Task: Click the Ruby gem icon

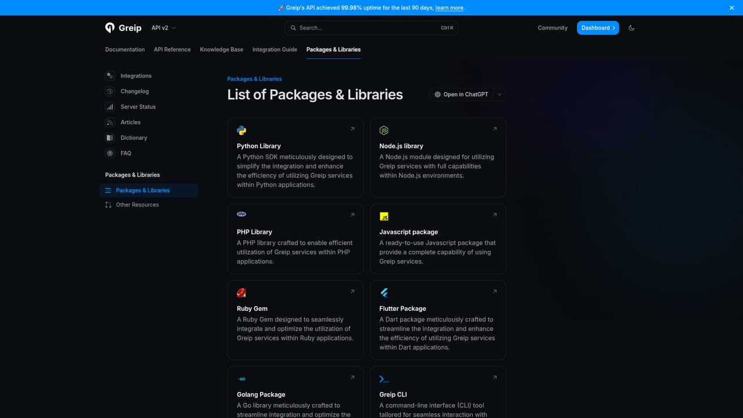Action: (x=241, y=293)
